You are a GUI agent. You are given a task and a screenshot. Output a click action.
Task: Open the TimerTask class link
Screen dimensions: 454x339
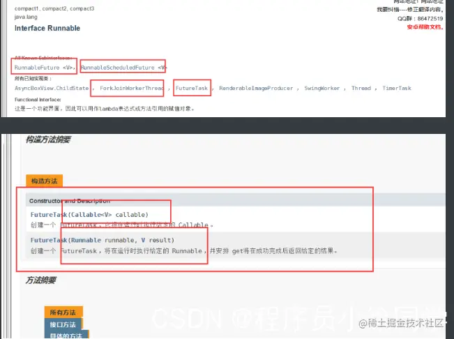(397, 88)
